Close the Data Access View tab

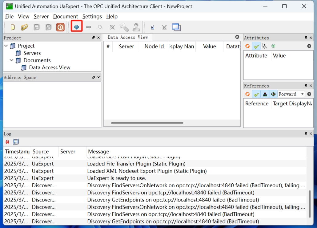click(x=237, y=37)
